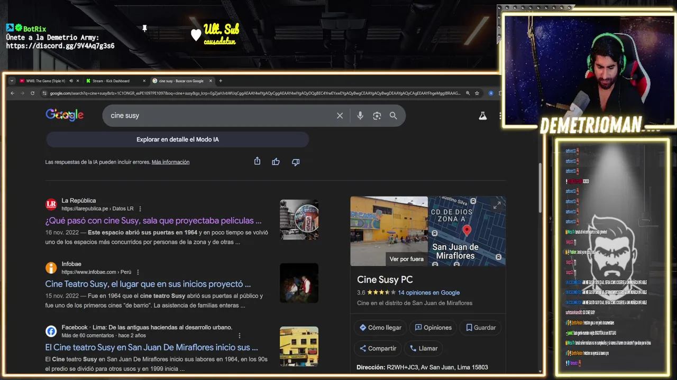Viewport: 677px width, 380px height.
Task: Open Google Lens image search
Action: coord(377,116)
